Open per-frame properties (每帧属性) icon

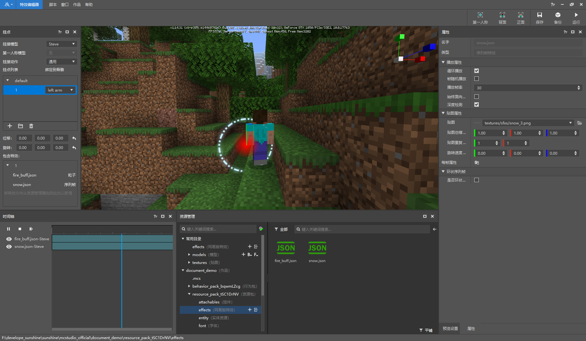(x=477, y=163)
